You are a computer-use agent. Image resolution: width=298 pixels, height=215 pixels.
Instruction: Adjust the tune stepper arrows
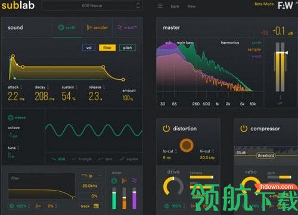point(18,148)
